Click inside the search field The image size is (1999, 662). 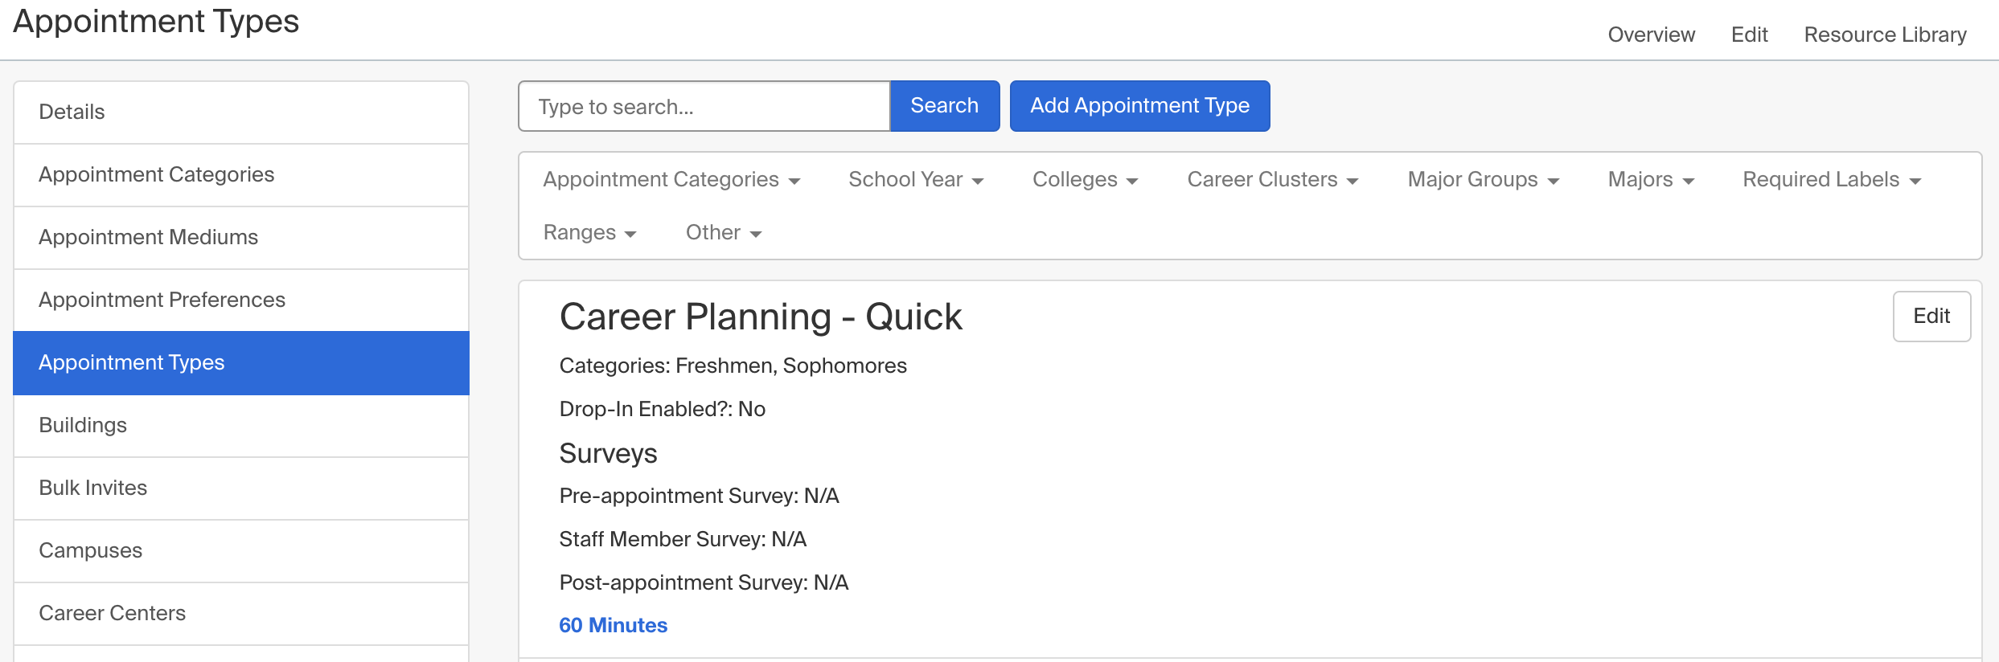[704, 105]
